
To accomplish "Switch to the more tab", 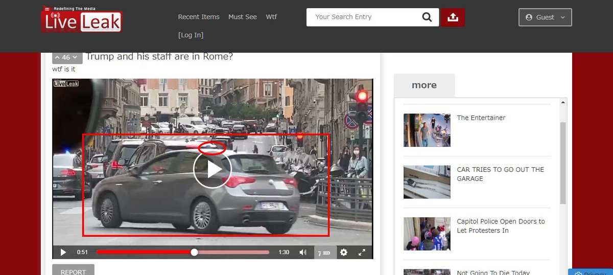I will pyautogui.click(x=424, y=85).
